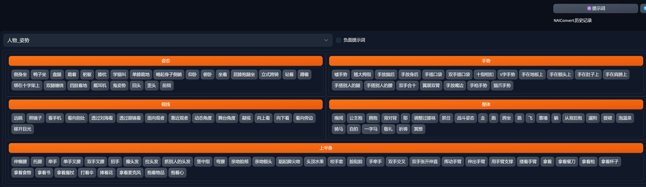
Task: Choose the 抱着心 tag
Action: tap(177, 173)
